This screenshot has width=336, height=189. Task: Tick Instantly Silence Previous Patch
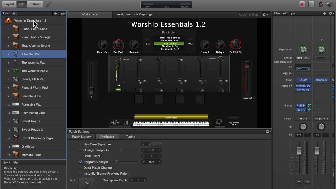point(81,174)
